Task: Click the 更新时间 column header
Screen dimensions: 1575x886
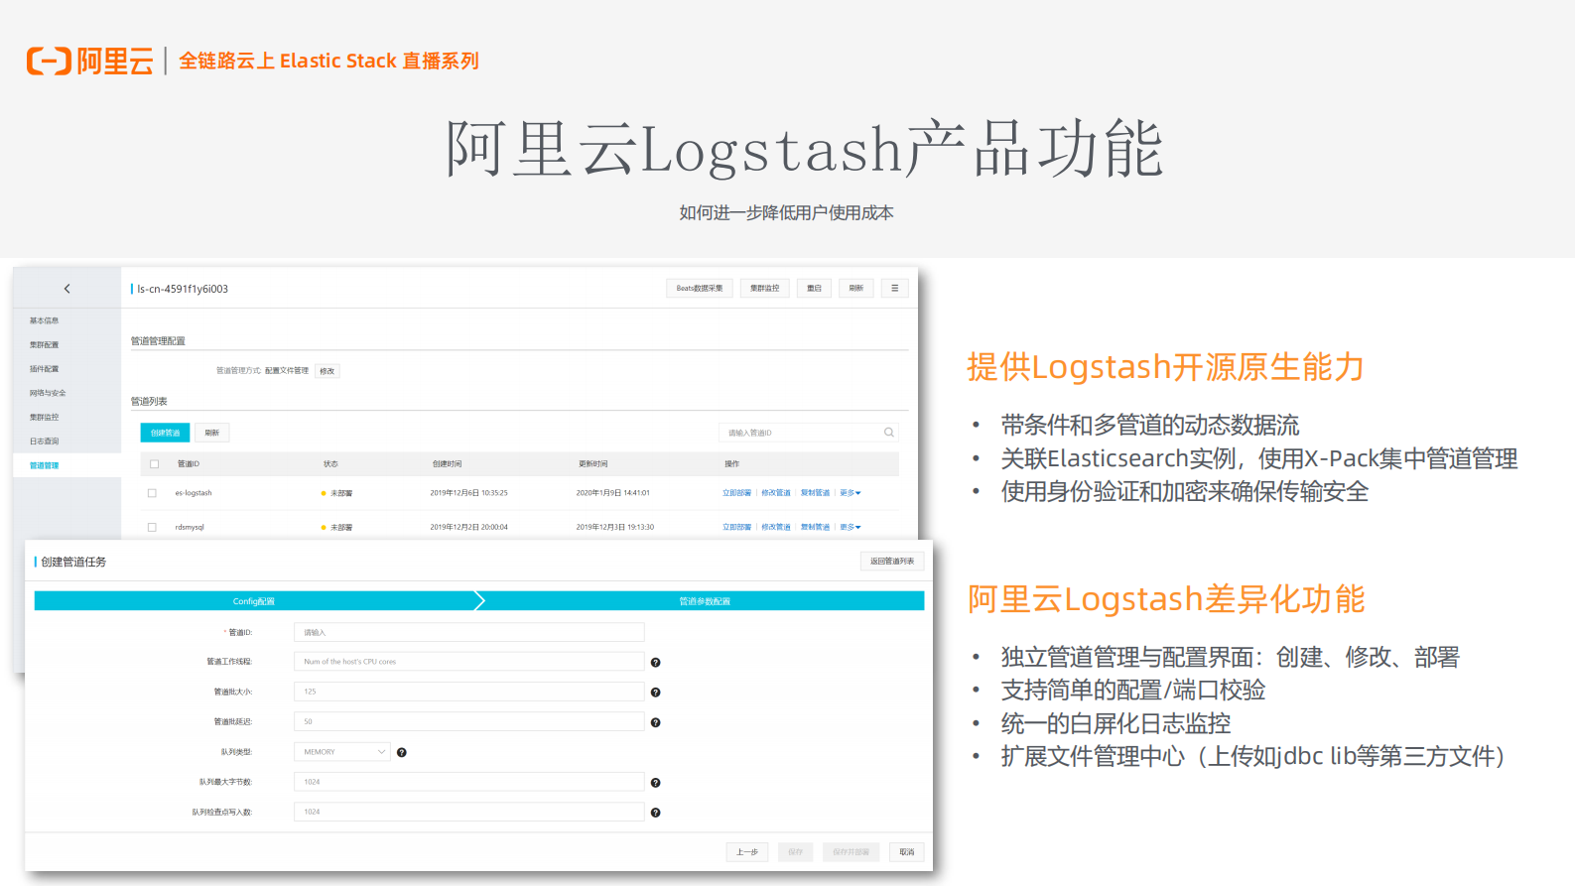Action: click(593, 464)
